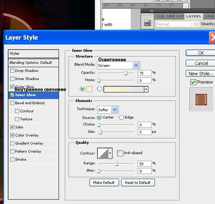Click the Range value field showing 50
215x204 pixels.
pos(145,164)
